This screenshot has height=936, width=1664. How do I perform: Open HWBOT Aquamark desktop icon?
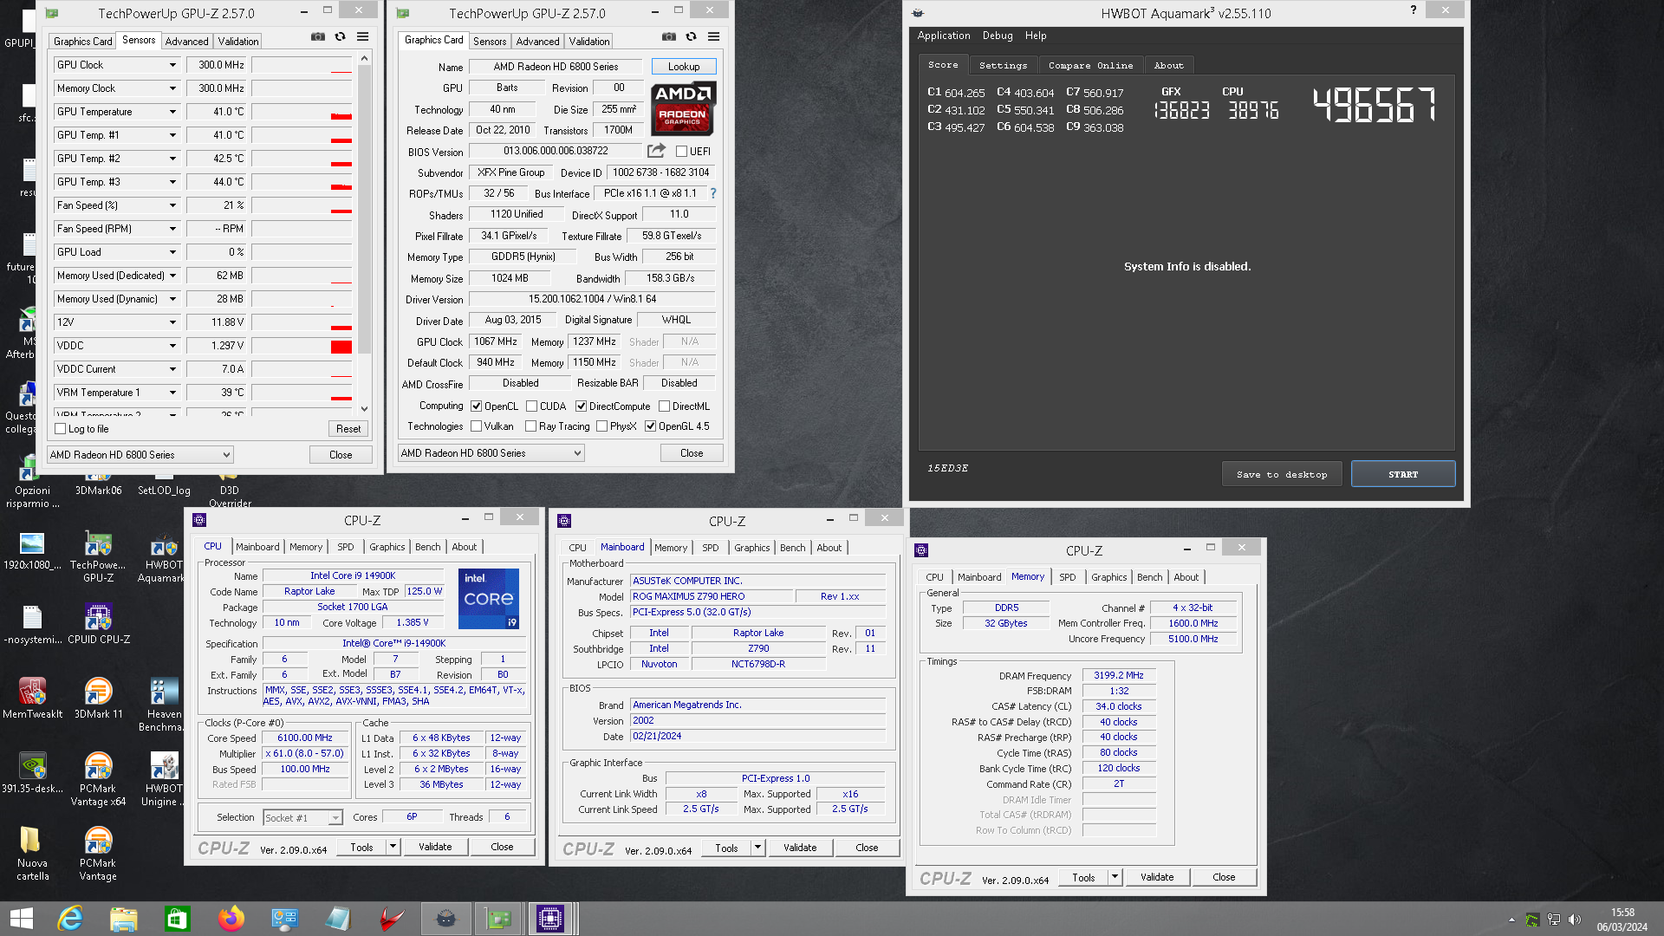tap(162, 556)
